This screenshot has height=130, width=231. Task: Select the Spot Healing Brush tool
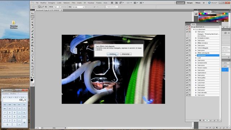[x=32, y=31]
